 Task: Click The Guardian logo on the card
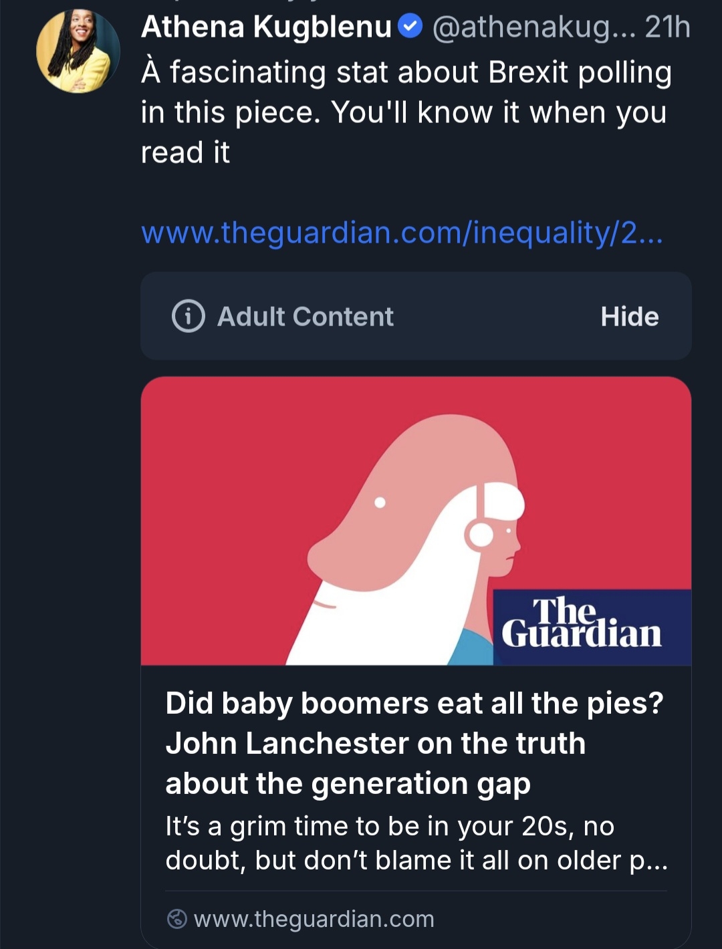tap(582, 624)
